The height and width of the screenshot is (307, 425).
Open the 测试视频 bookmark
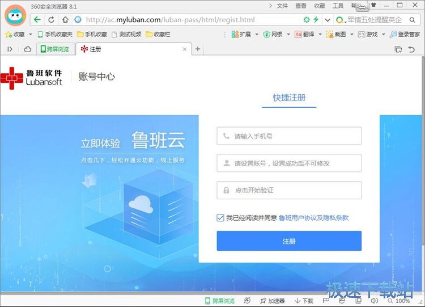(127, 34)
